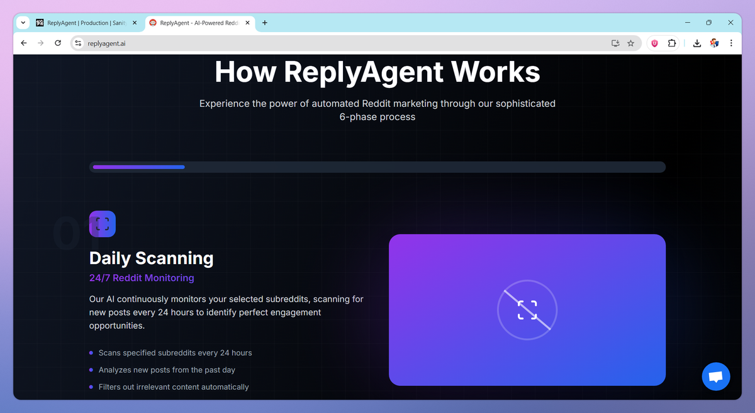Switch to the ReplyAgent Production Sanity tab
The image size is (755, 413).
[x=87, y=23]
